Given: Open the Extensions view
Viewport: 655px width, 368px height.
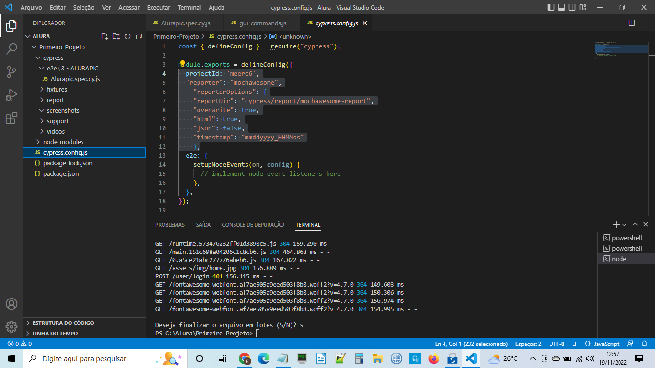Looking at the screenshot, I should 12,118.
